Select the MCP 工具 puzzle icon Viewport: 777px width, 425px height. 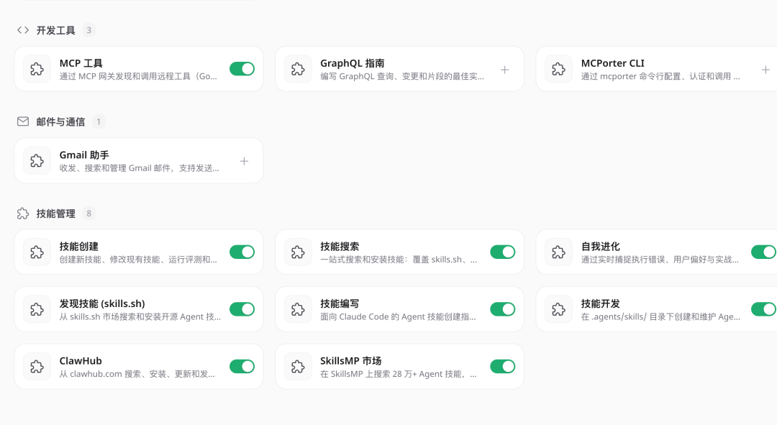[37, 69]
